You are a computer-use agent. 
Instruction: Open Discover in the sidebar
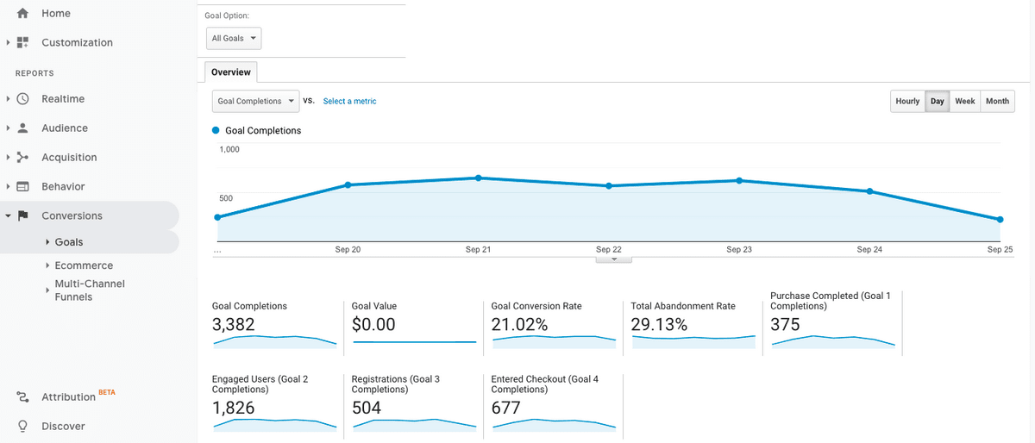pos(63,426)
